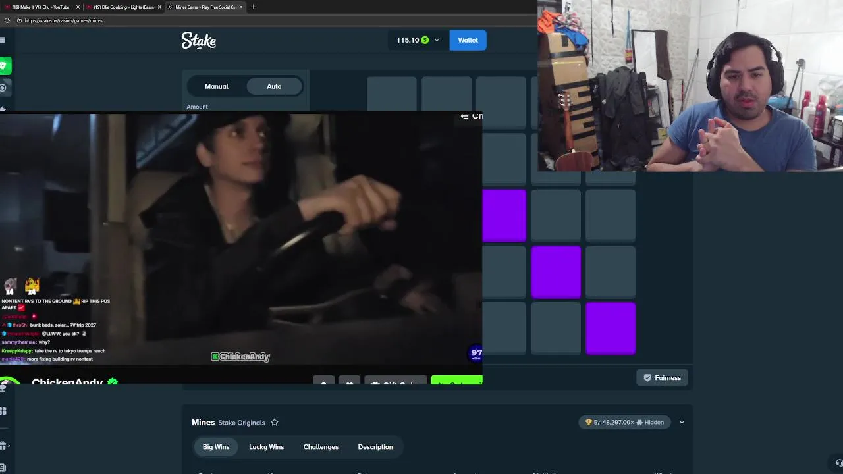Switch to Auto betting mode

point(274,86)
